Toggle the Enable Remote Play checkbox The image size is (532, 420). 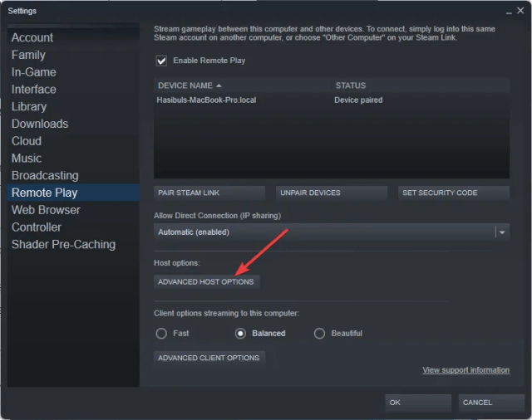tap(161, 61)
